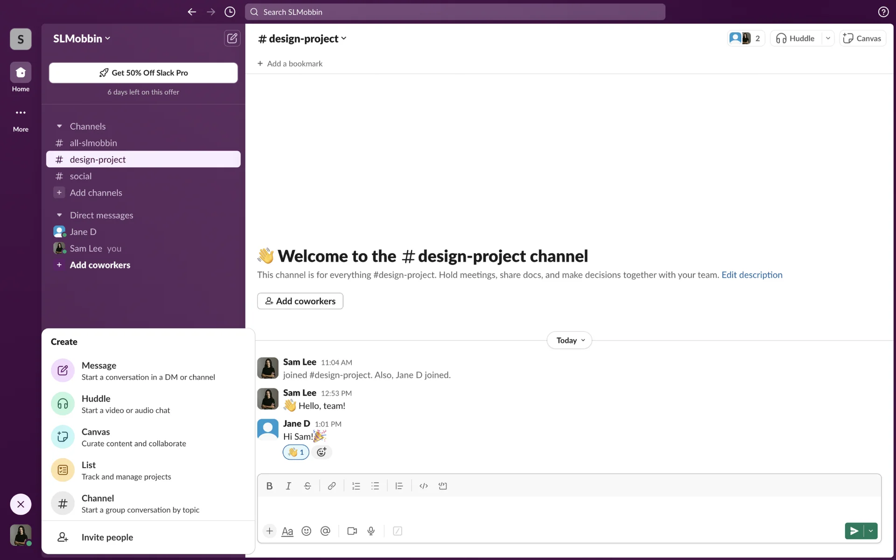Toggle formatting toolbar with Aa button

pyautogui.click(x=287, y=531)
